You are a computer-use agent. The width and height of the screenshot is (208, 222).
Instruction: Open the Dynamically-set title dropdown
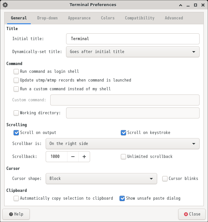coord(133,52)
